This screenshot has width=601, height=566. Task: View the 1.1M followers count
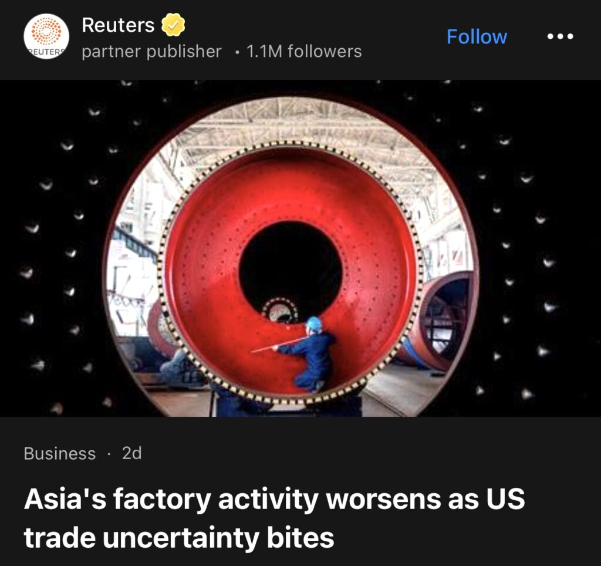point(304,52)
